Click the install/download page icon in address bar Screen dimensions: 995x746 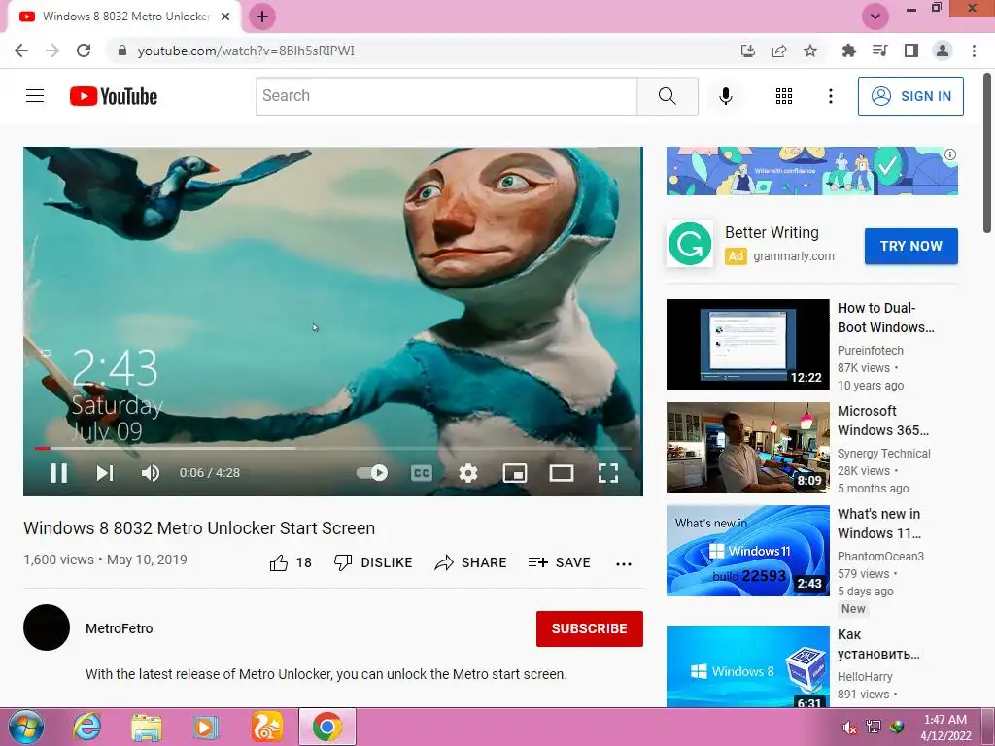pyautogui.click(x=747, y=51)
